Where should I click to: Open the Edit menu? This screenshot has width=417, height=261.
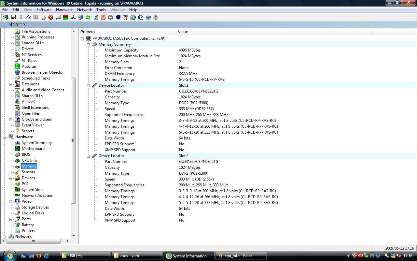pyautogui.click(x=16, y=10)
